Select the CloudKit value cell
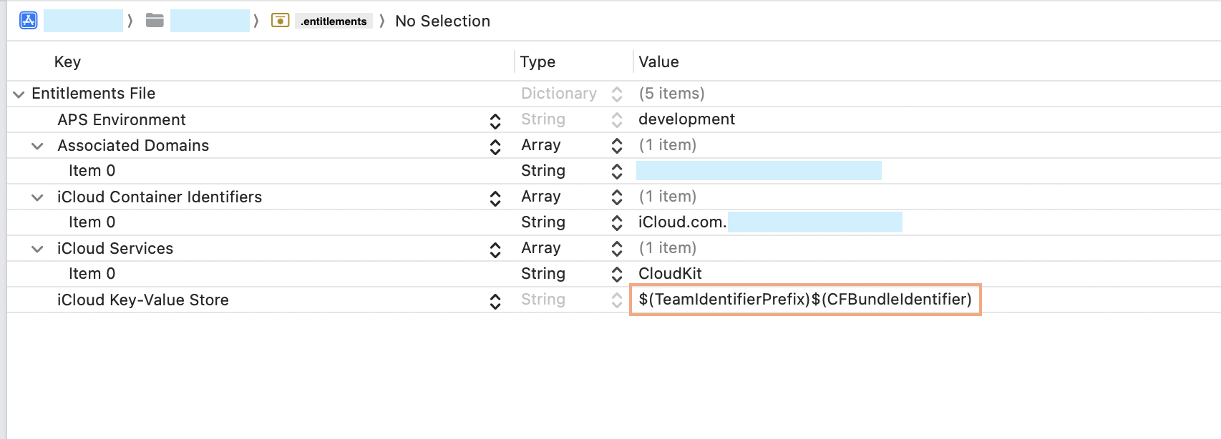The width and height of the screenshot is (1221, 439). pos(670,274)
